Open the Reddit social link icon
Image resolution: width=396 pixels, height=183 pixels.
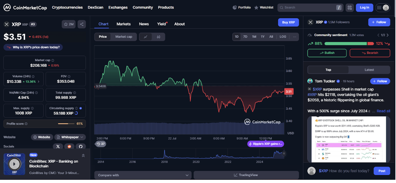(69, 146)
